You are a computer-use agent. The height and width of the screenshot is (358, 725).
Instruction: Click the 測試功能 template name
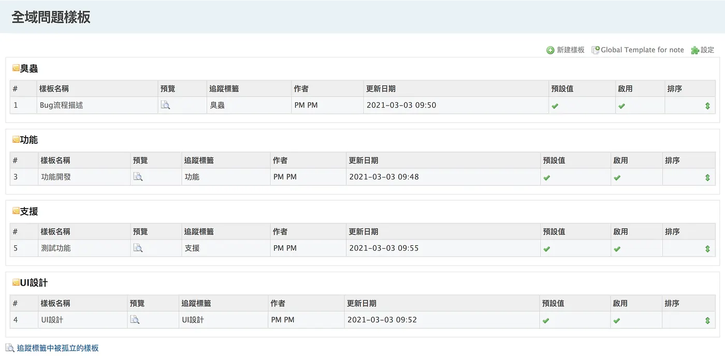(56, 248)
